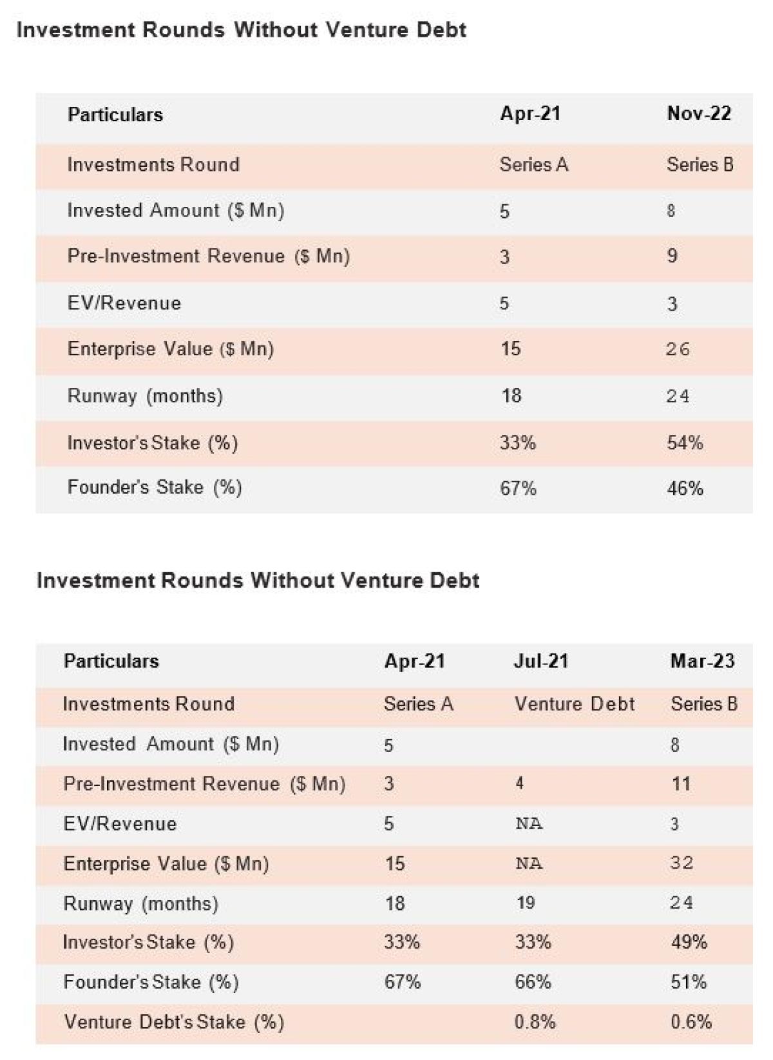Image resolution: width=773 pixels, height=1060 pixels.
Task: Click the 49% investor's stake value
Action: 689,942
